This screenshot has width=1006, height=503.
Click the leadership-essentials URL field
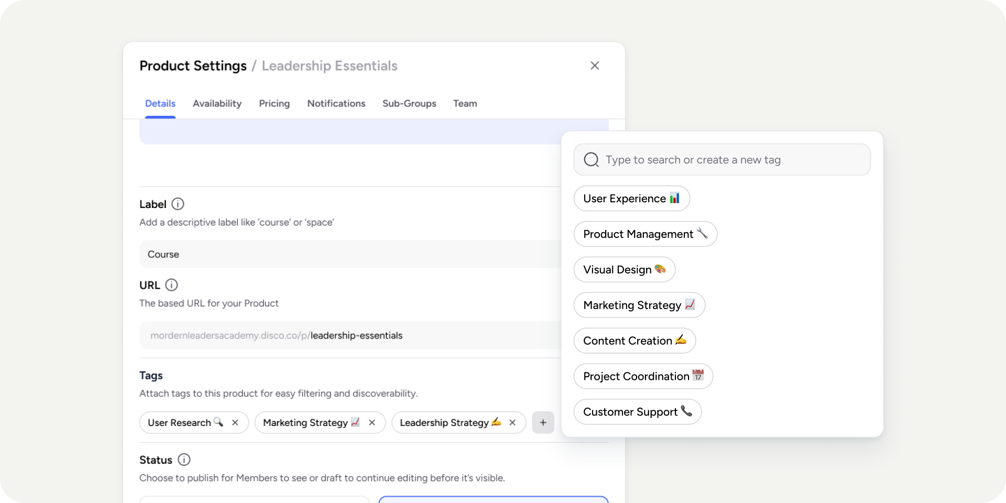pyautogui.click(x=350, y=335)
